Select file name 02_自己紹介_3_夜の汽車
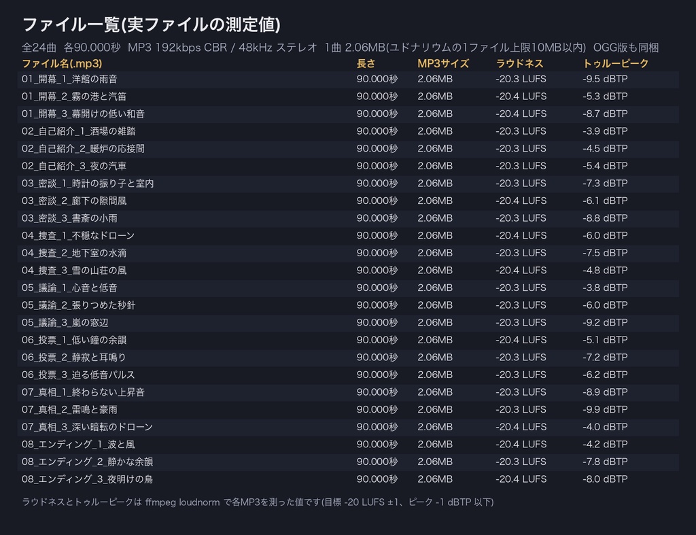The height and width of the screenshot is (535, 696). (x=74, y=166)
